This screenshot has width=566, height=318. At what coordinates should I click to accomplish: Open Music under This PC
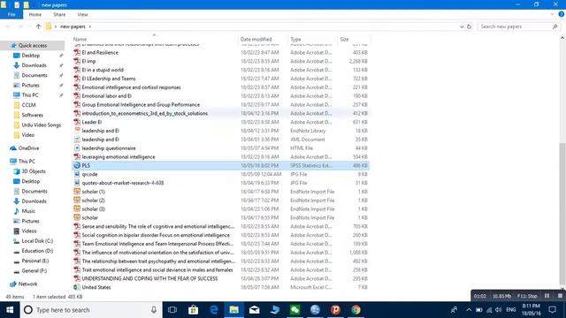tap(28, 211)
